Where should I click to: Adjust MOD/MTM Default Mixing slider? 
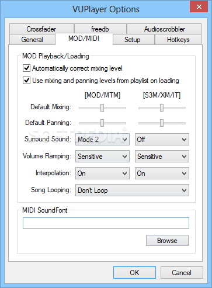tap(102, 107)
